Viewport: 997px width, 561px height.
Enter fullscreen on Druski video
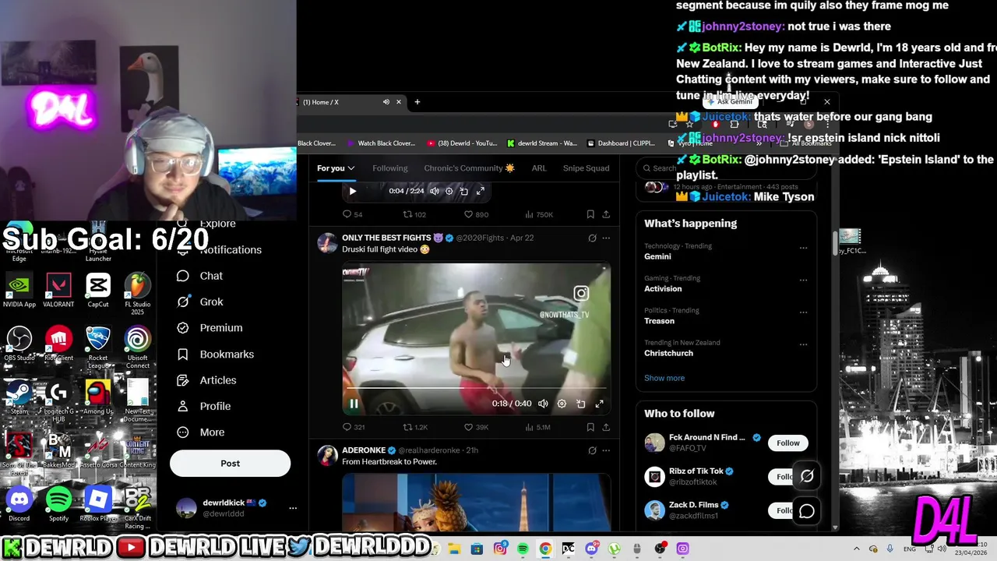point(599,404)
